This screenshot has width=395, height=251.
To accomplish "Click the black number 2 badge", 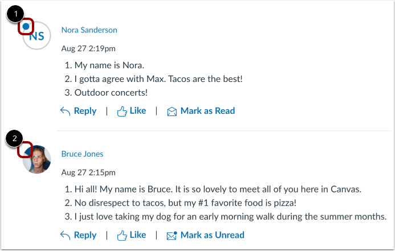I will tap(15, 137).
